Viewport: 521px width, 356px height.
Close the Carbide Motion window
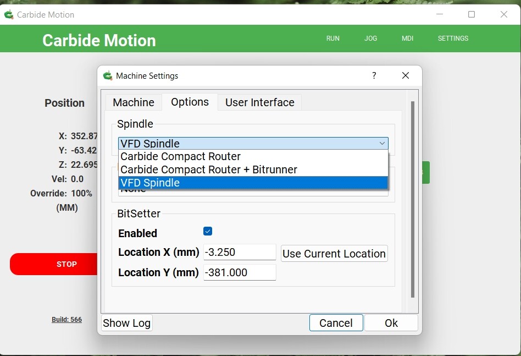504,14
